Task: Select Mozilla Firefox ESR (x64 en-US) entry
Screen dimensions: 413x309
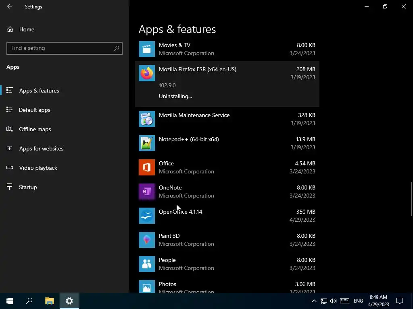Action: coord(227,84)
